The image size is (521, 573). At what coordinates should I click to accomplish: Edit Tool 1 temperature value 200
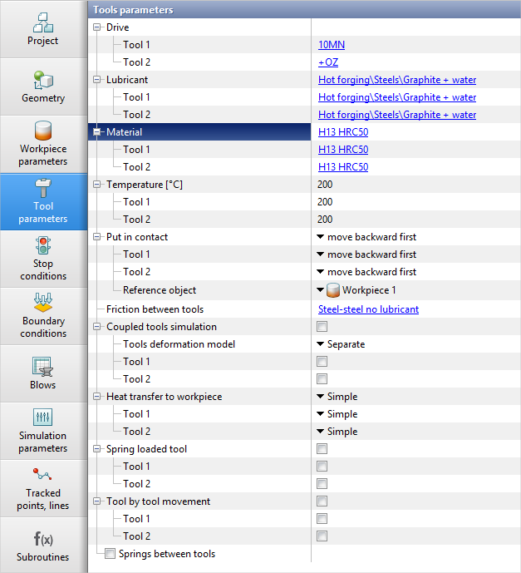[325, 202]
